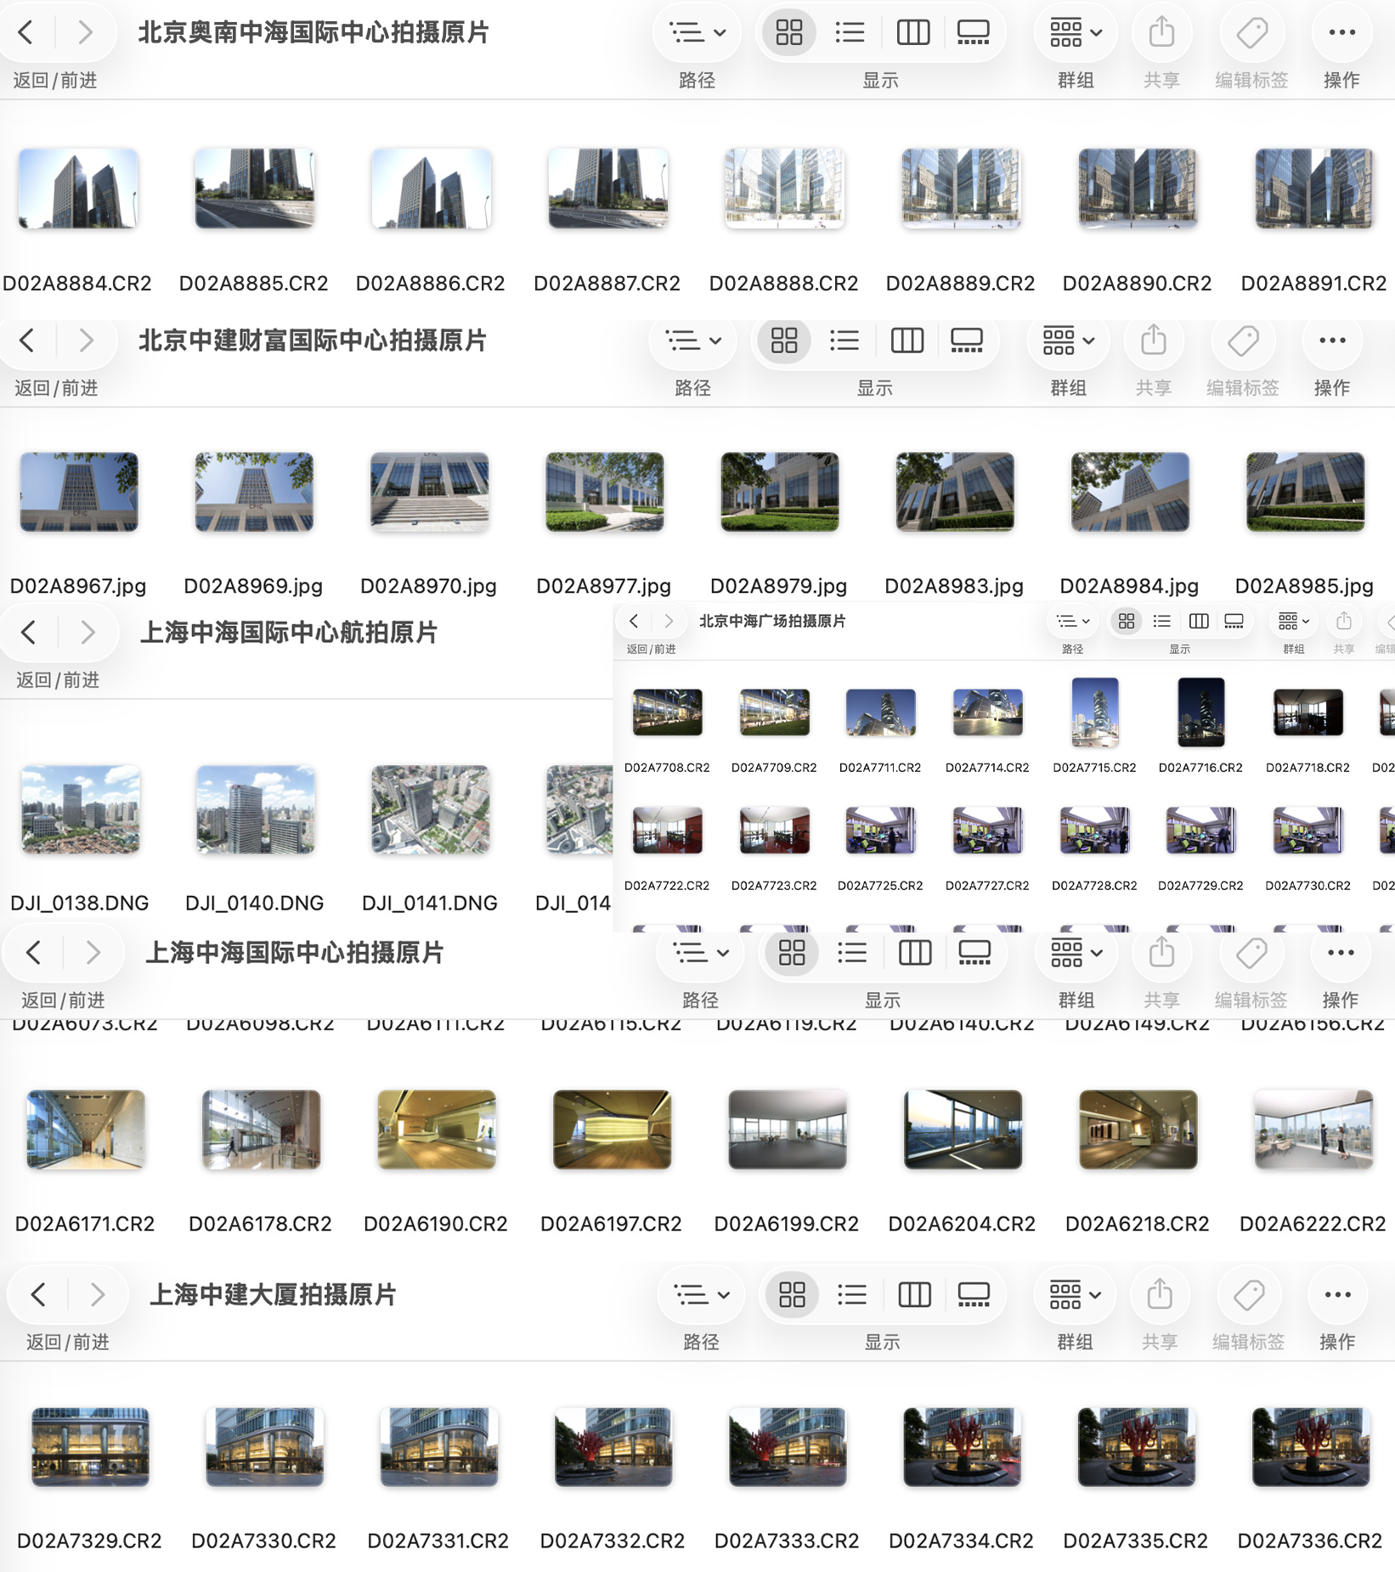Screen dimensions: 1395x1572
Task: Switch to list view in 北京中海广场拍摄原片 window
Action: 1162,621
